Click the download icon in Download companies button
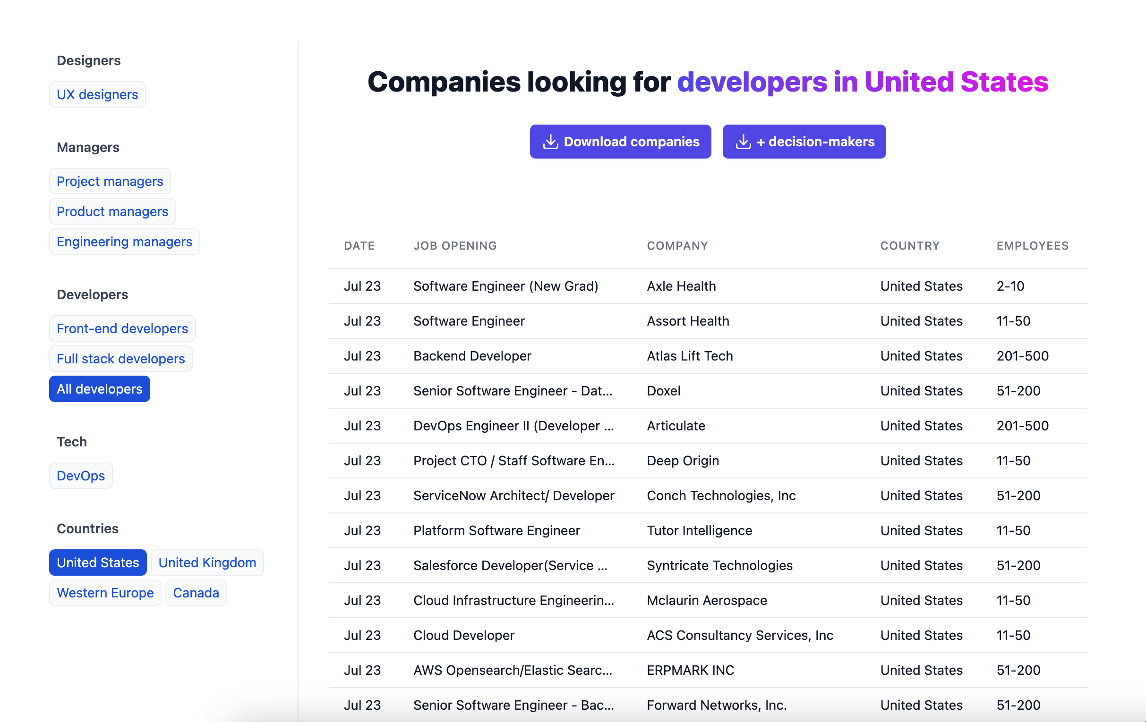Viewport: 1146px width, 722px height. [551, 142]
